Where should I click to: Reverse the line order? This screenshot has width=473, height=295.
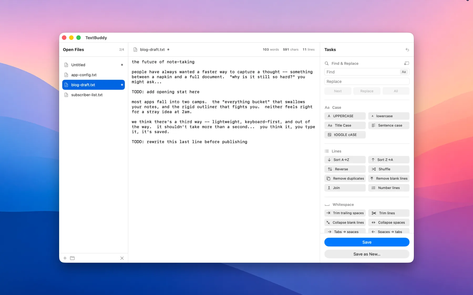click(x=345, y=169)
